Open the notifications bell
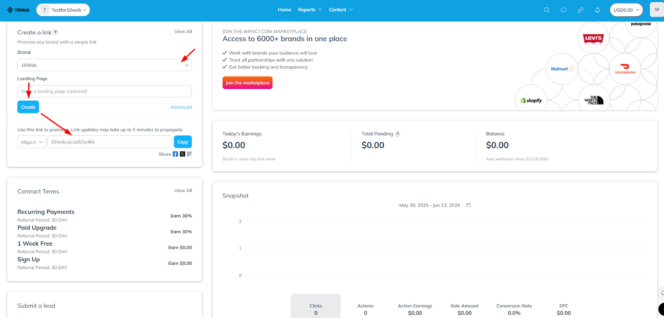The image size is (664, 318). click(598, 10)
